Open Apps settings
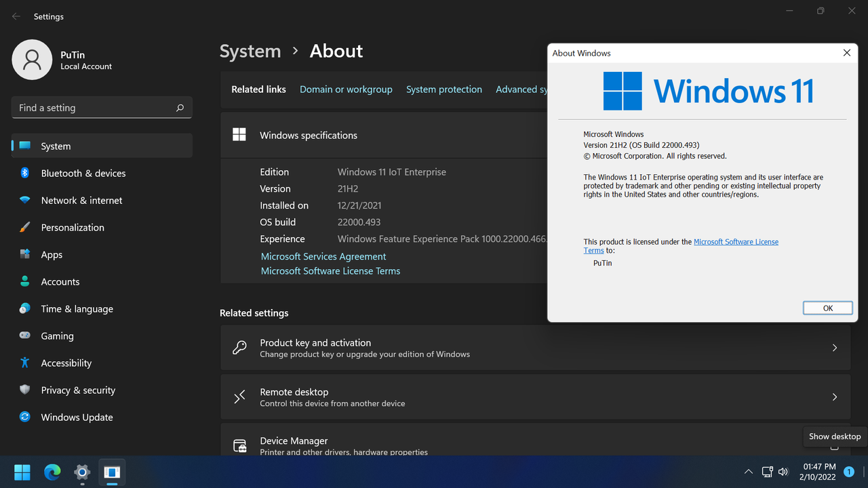This screenshot has width=868, height=488. click(102, 254)
